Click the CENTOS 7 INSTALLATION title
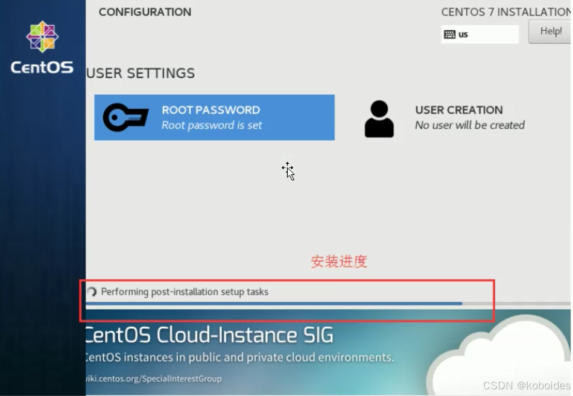This screenshot has height=396, width=573. [x=506, y=12]
